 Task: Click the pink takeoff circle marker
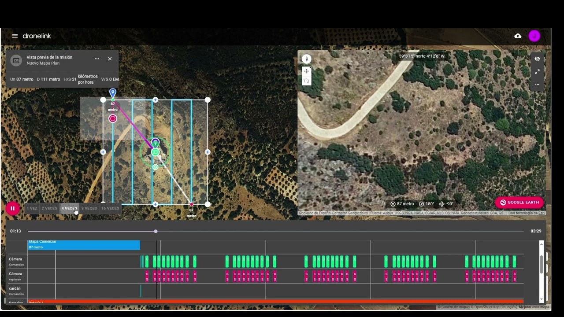pos(113,118)
